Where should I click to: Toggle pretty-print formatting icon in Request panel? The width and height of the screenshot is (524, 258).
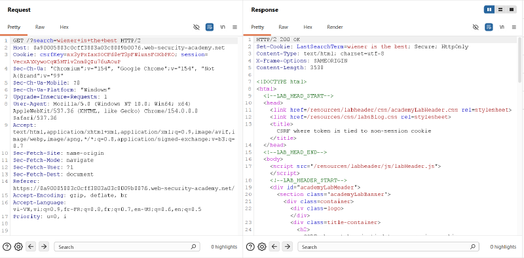point(210,27)
